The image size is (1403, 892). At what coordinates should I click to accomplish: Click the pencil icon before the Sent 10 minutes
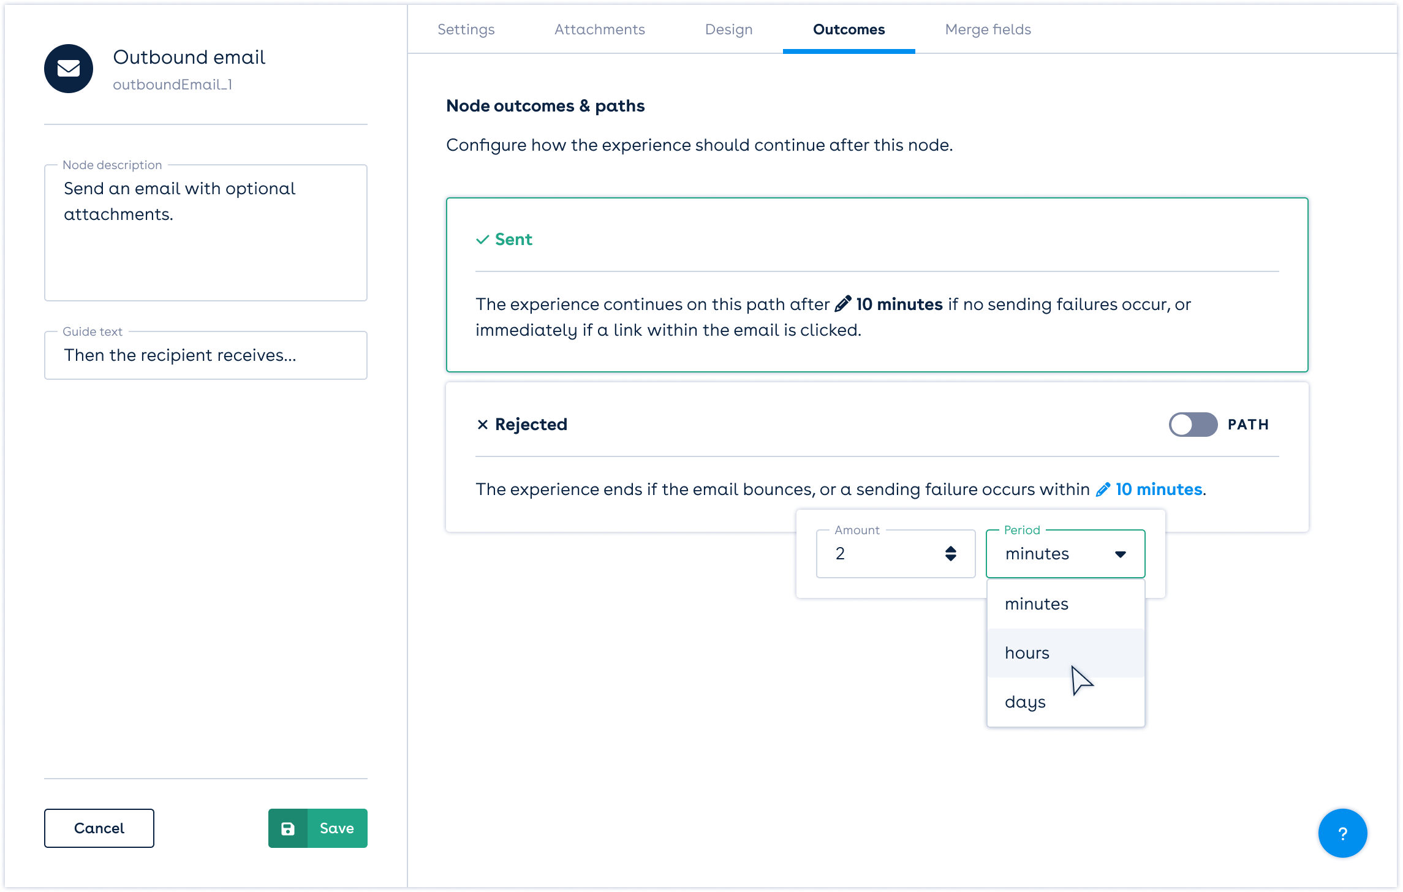tap(843, 303)
